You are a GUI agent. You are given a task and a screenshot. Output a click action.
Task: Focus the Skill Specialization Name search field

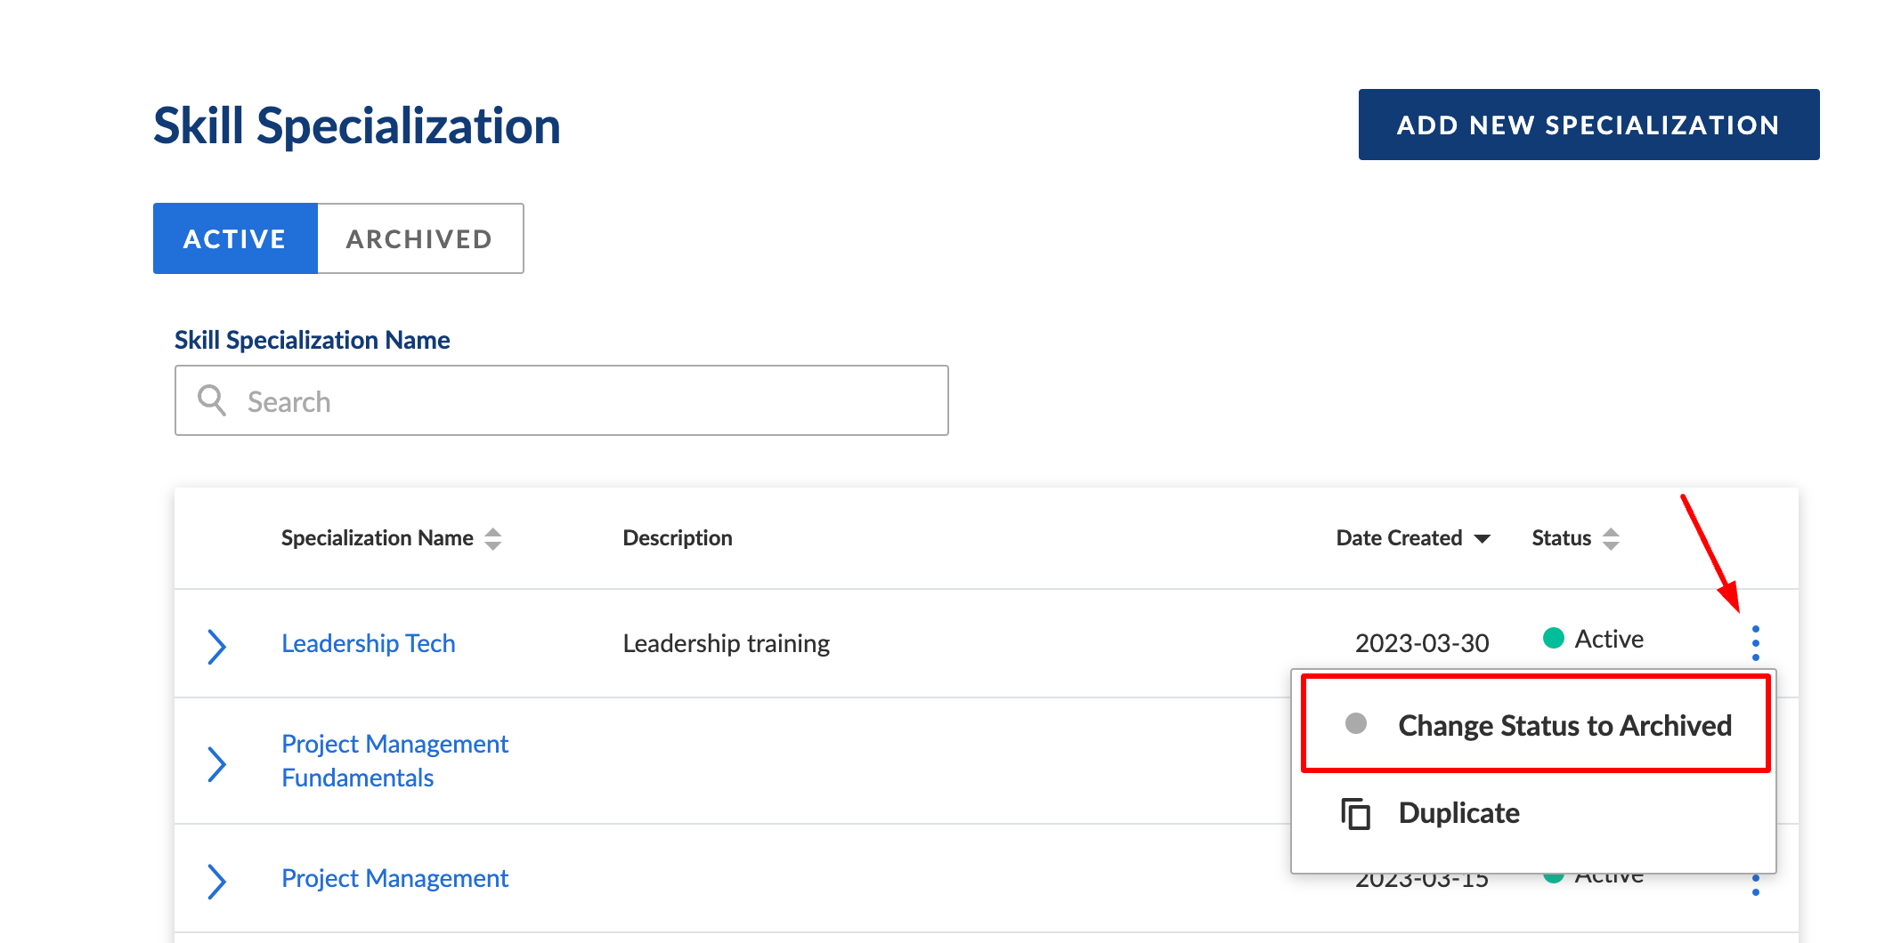562,400
